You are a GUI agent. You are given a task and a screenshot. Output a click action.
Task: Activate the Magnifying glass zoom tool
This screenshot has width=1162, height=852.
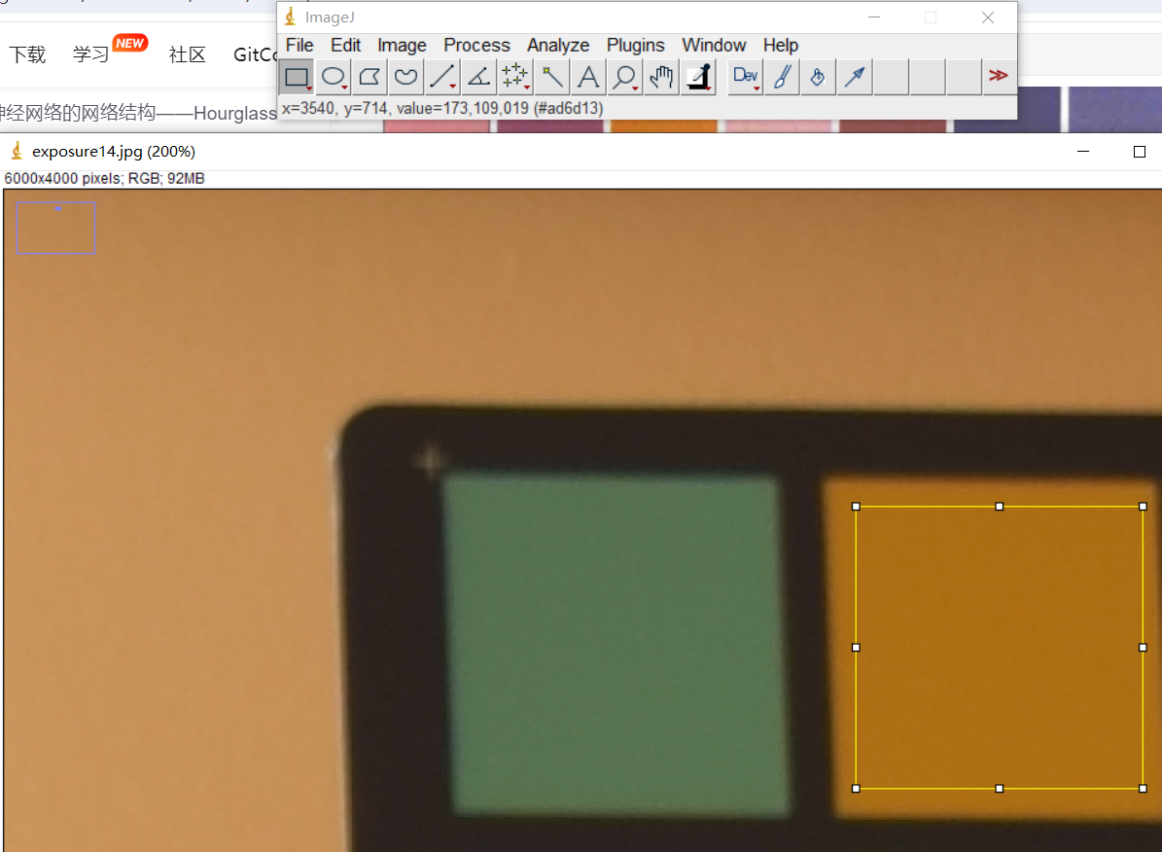coord(624,77)
